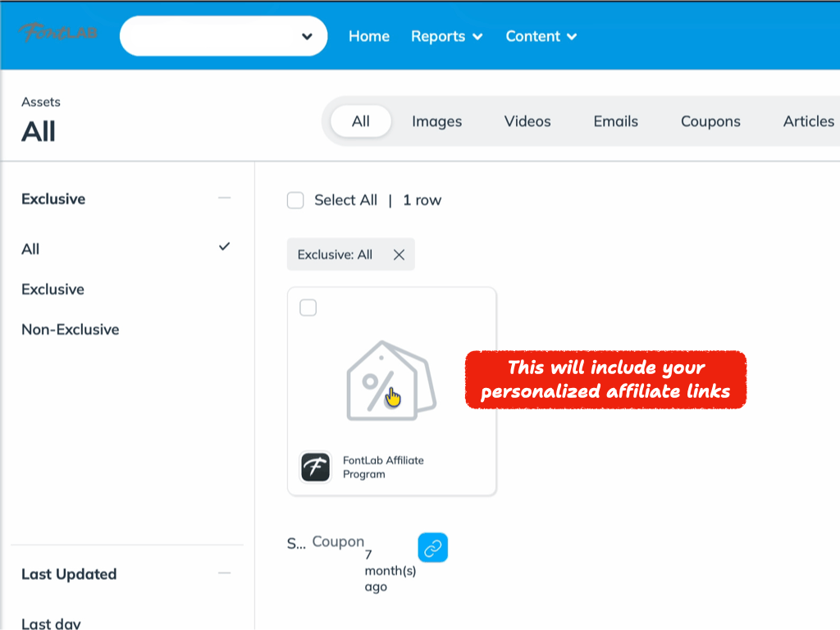
Task: Copy the affiliate link using the blue link icon
Action: [432, 547]
